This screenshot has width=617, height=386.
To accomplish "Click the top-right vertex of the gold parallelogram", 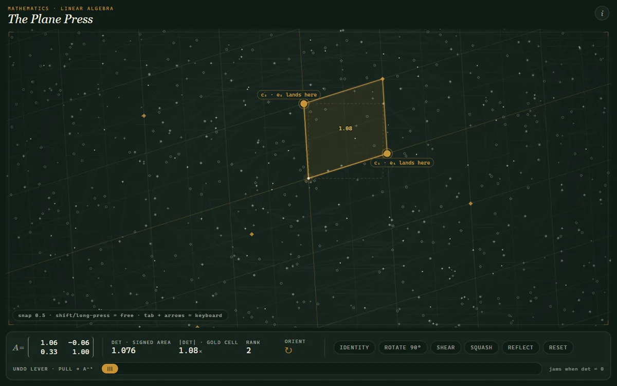I will [x=383, y=79].
